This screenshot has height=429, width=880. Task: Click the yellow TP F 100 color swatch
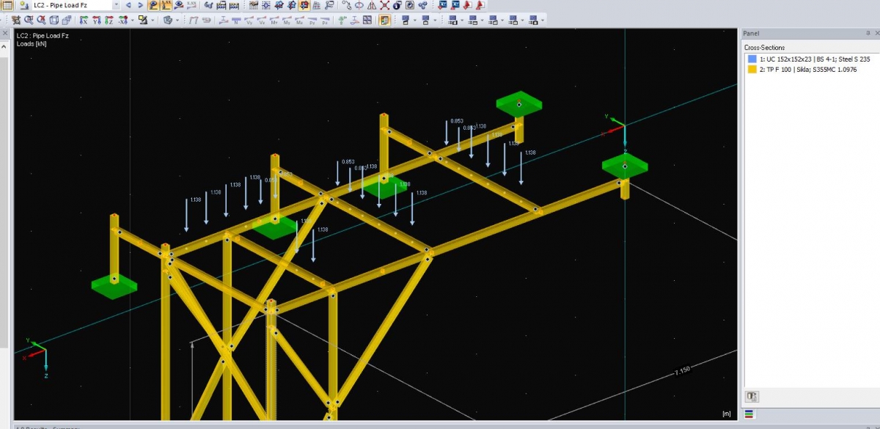click(752, 69)
